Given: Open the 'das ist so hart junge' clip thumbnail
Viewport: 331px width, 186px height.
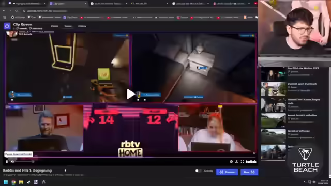Looking at the screenshot, I should [273, 136].
